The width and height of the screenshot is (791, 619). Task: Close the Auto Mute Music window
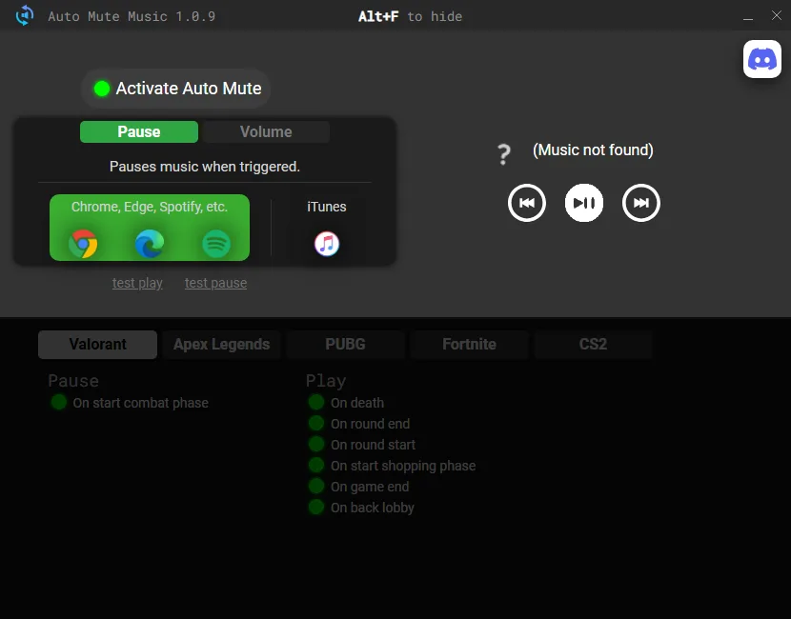click(777, 15)
